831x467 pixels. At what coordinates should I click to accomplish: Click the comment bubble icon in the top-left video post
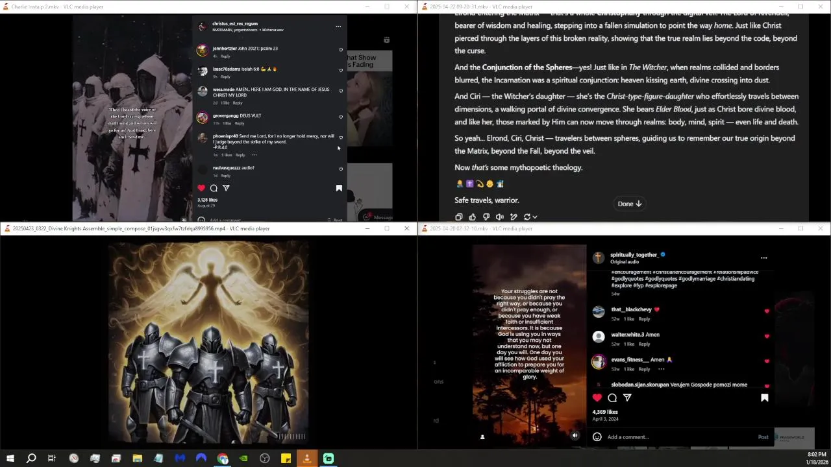point(214,188)
